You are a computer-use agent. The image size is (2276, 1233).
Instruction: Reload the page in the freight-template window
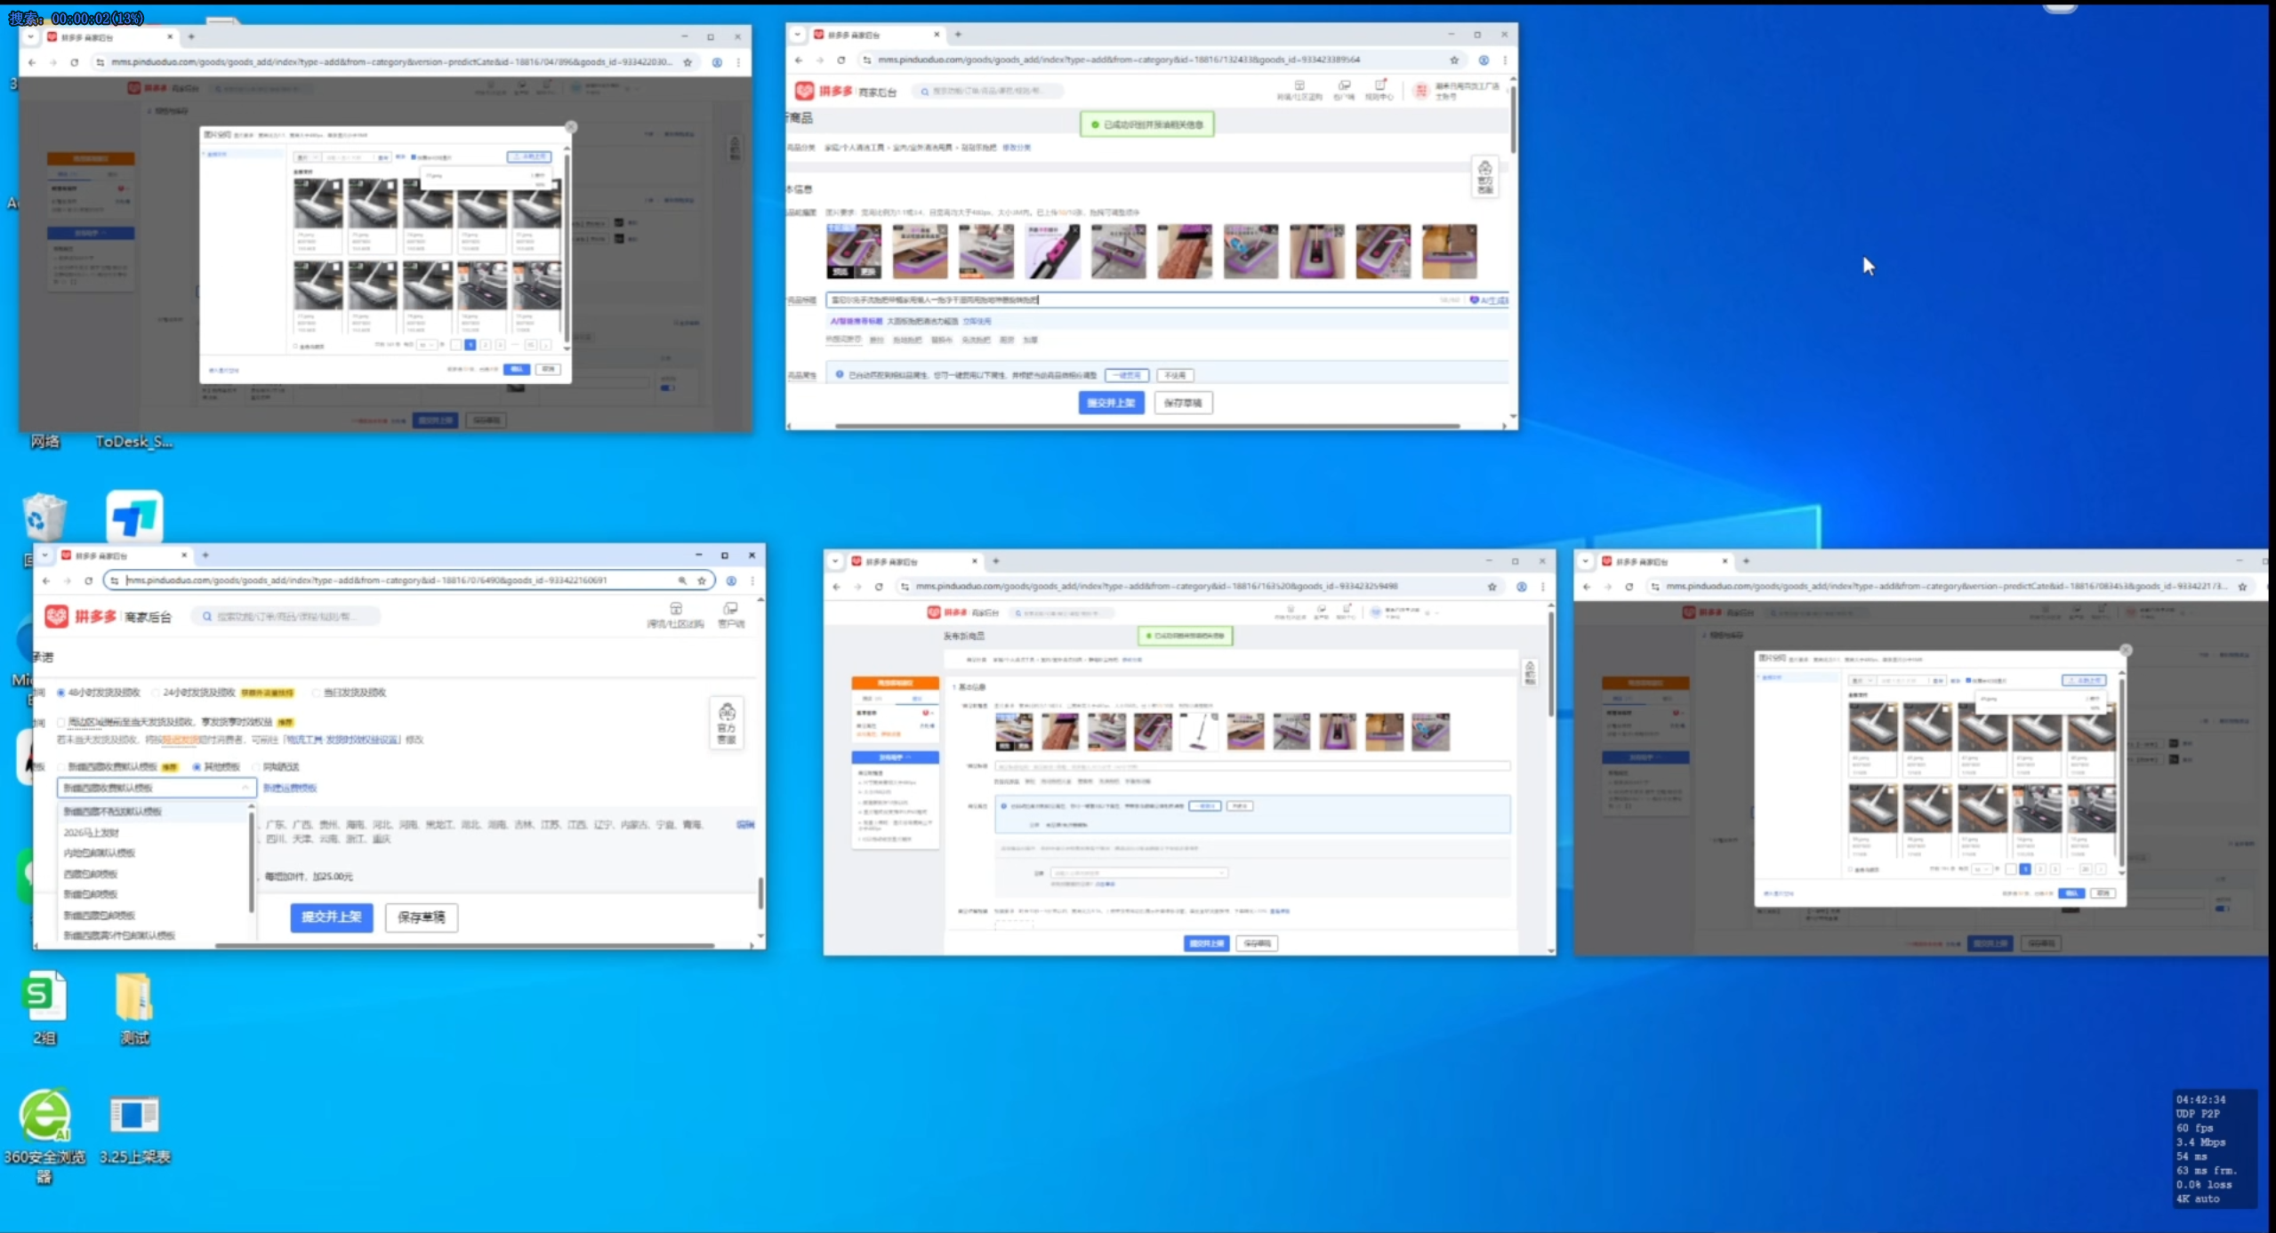click(x=88, y=580)
